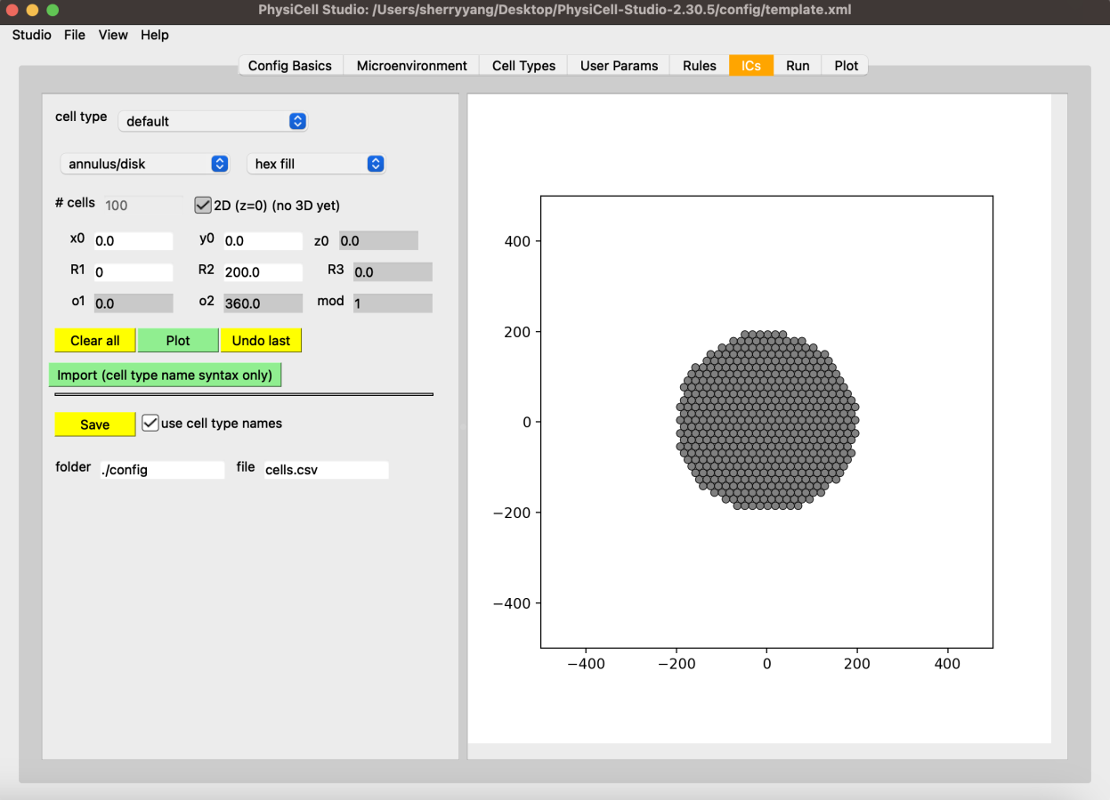Open the View menu
1110x800 pixels.
[x=113, y=35]
